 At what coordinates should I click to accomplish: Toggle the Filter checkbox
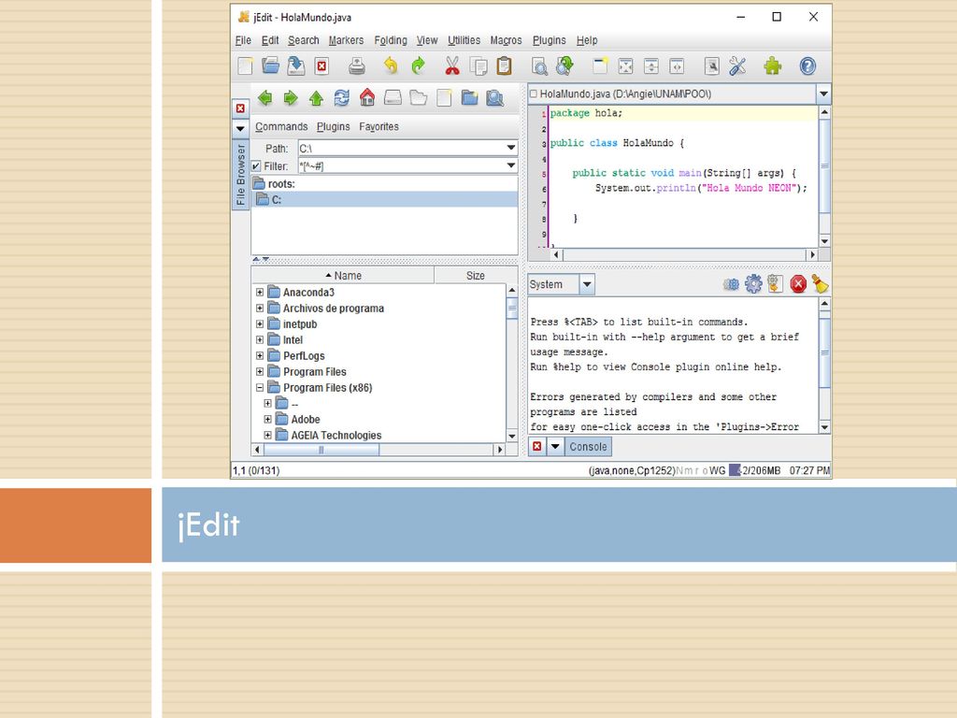point(256,166)
